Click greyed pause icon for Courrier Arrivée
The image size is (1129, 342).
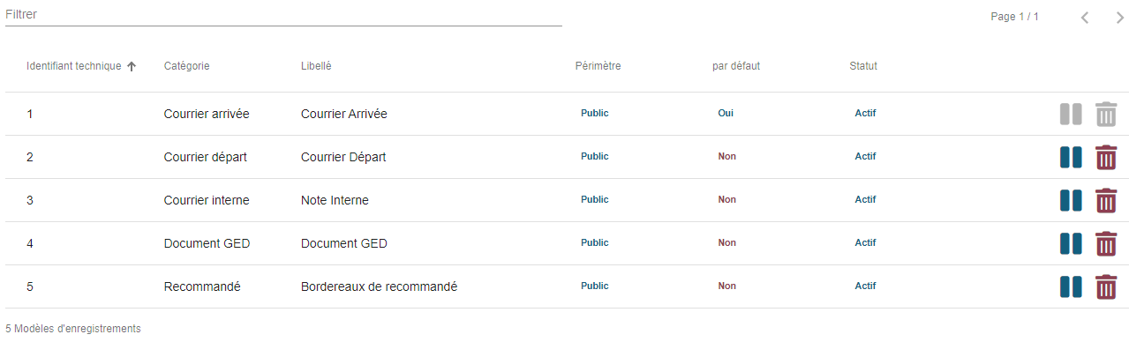coord(1071,115)
